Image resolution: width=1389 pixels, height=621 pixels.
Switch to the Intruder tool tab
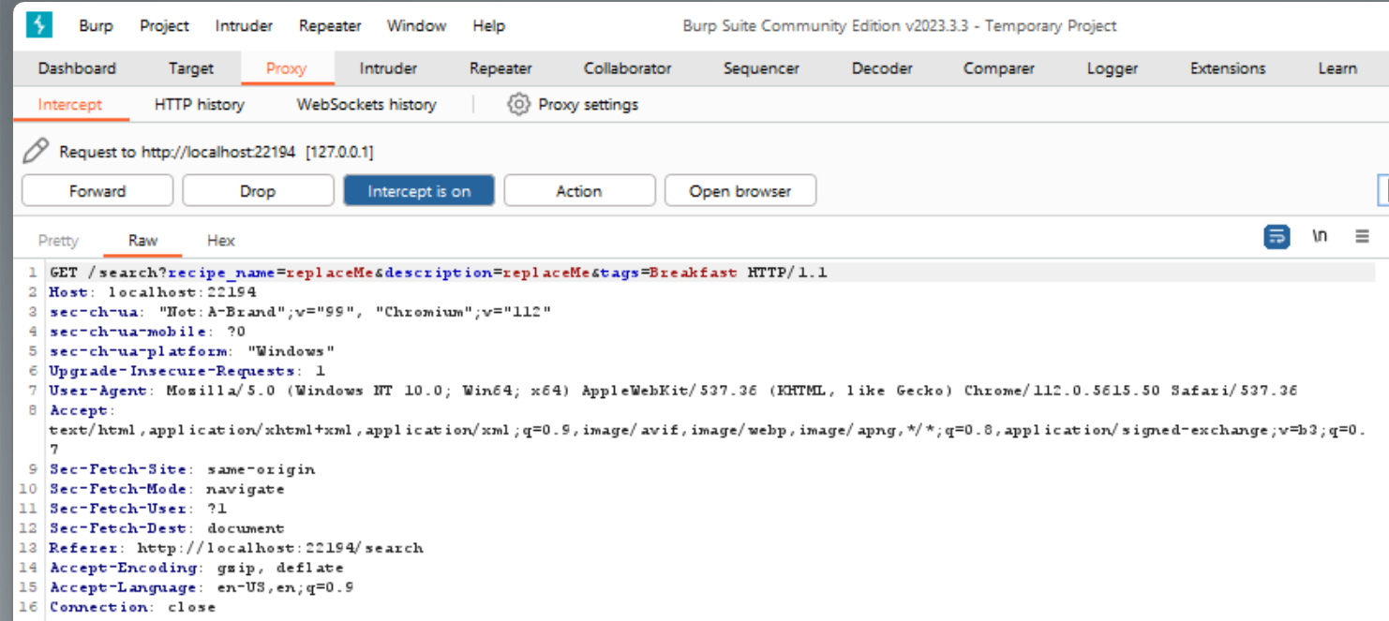click(388, 68)
